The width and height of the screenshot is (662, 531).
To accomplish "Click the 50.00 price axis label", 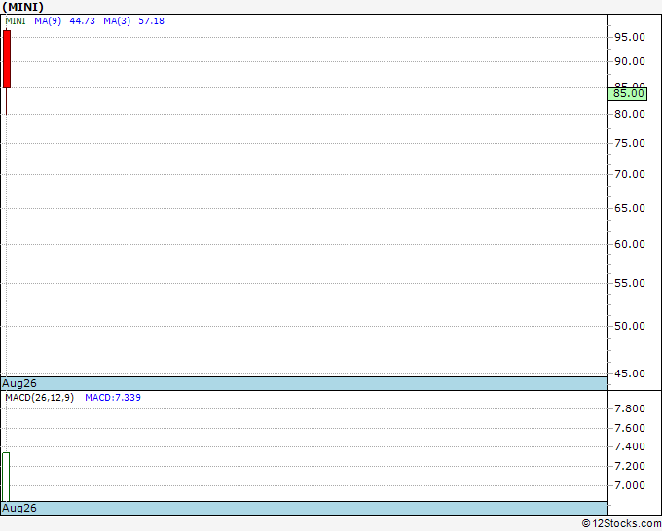I will (x=630, y=326).
